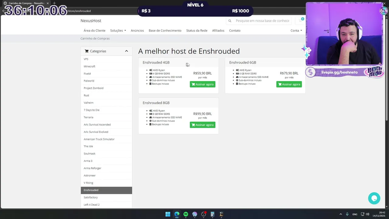View Status da Rede
The width and height of the screenshot is (389, 219).
pyautogui.click(x=197, y=30)
